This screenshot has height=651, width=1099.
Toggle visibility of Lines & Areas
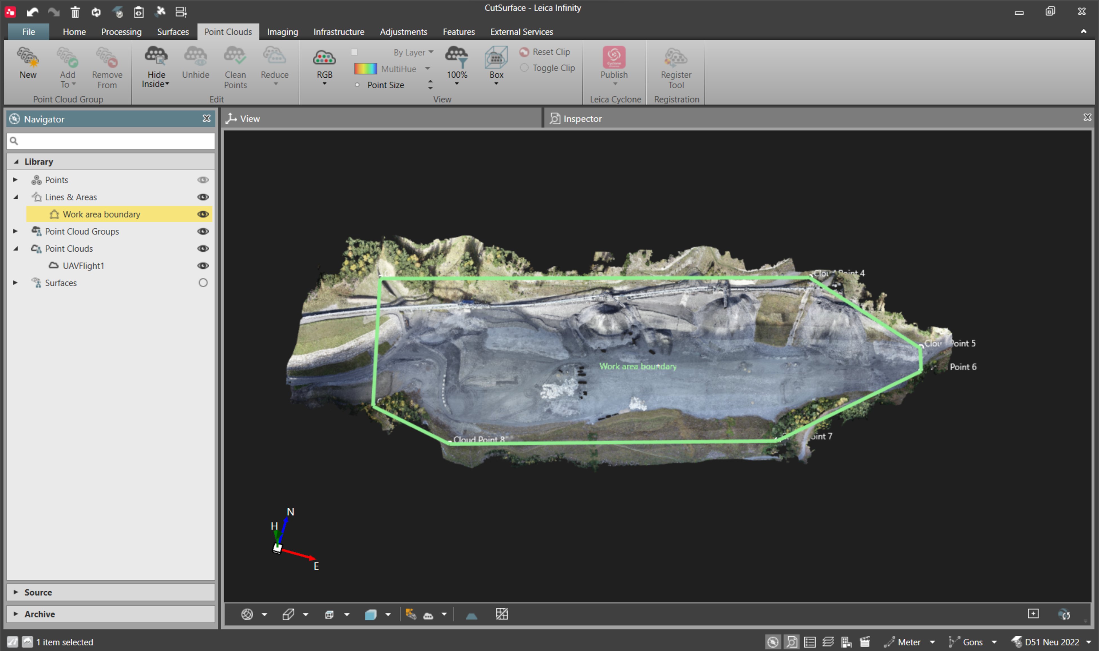click(x=203, y=197)
